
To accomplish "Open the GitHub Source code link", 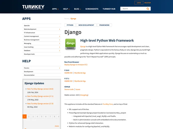I will click(69, 89).
